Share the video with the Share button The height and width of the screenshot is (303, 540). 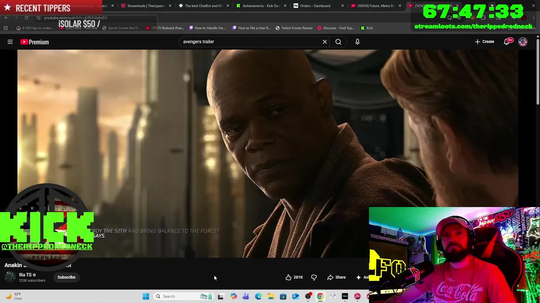tap(337, 277)
